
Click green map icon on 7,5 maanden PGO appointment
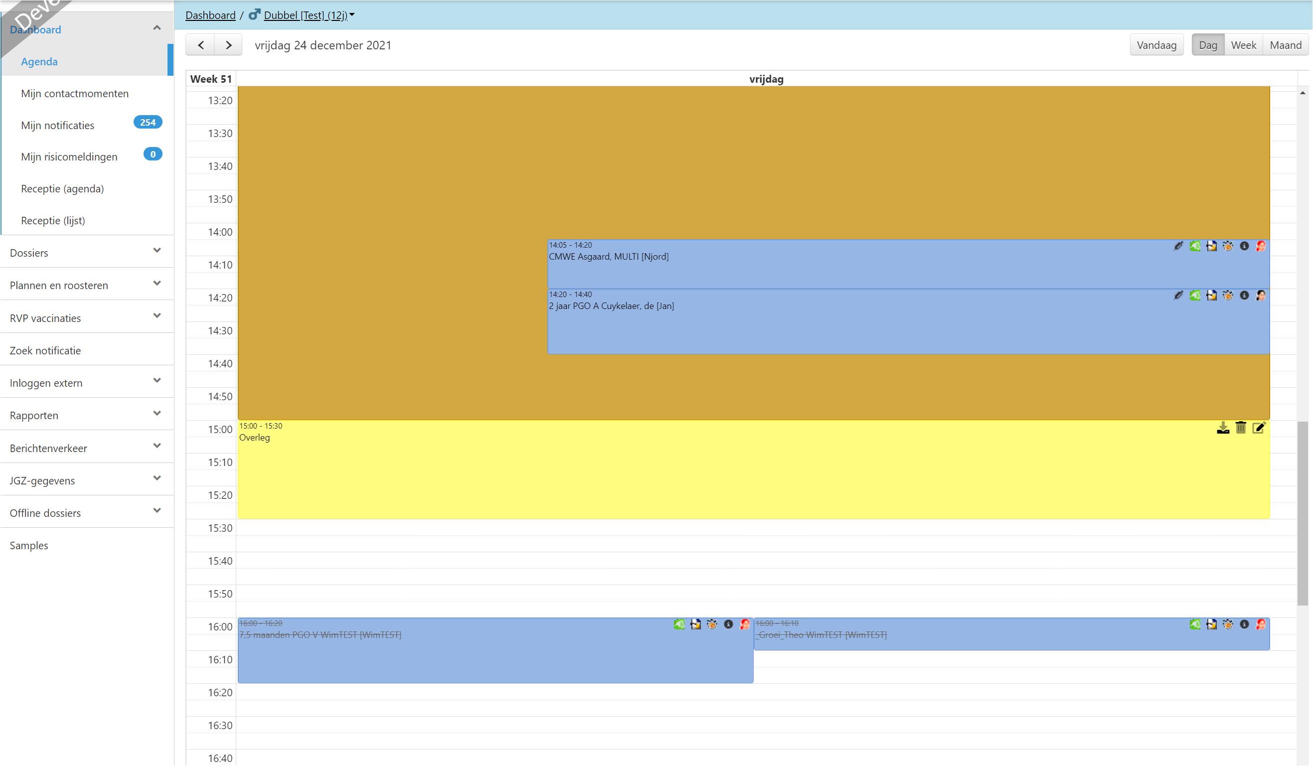coord(679,624)
